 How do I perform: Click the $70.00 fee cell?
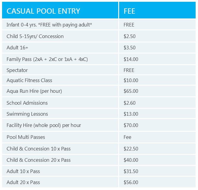coord(131,125)
